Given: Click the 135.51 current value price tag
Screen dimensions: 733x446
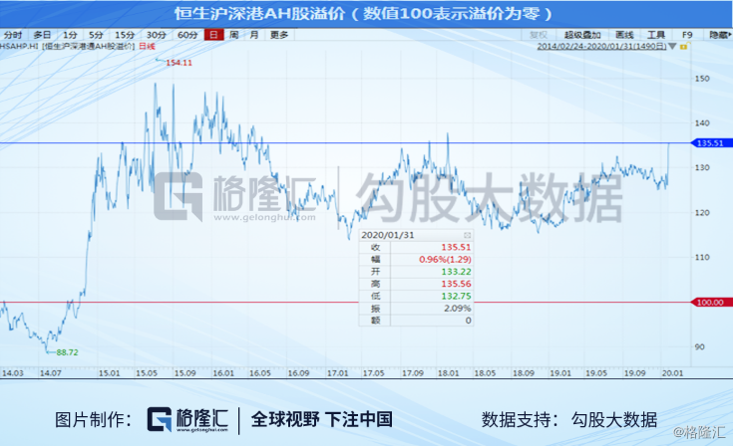Looking at the screenshot, I should (x=710, y=143).
